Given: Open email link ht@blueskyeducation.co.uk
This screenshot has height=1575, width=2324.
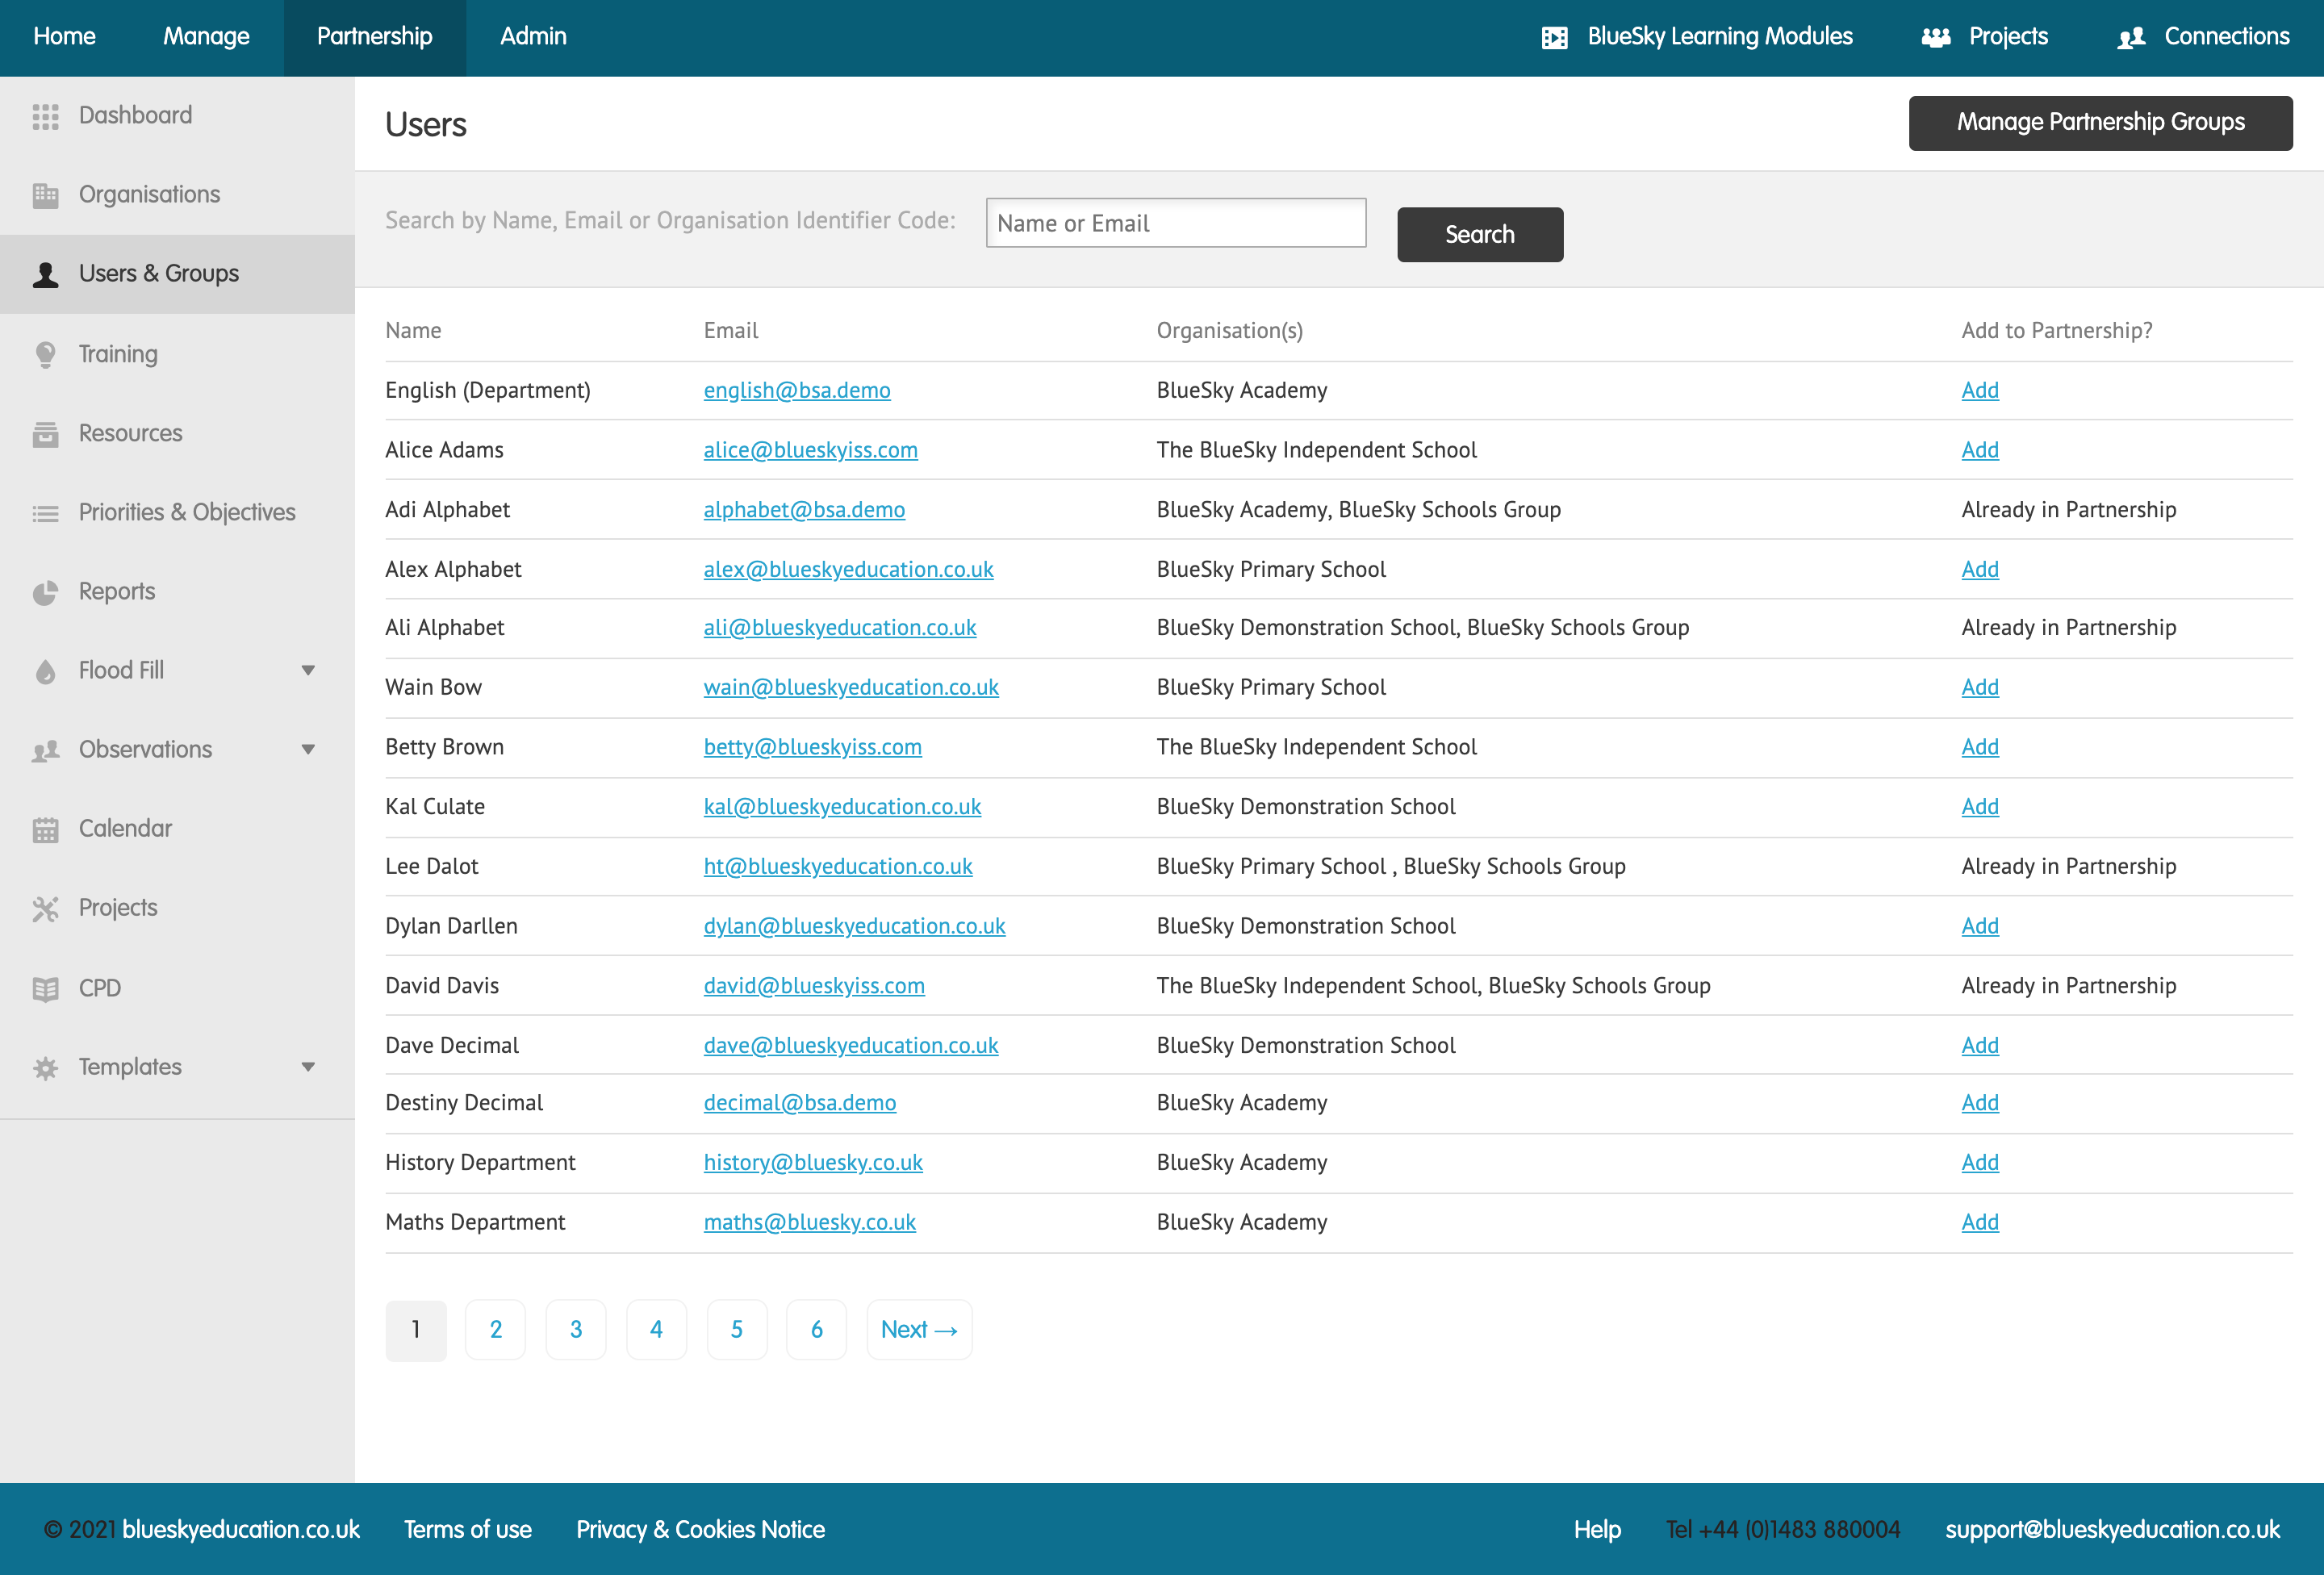Looking at the screenshot, I should point(838,867).
